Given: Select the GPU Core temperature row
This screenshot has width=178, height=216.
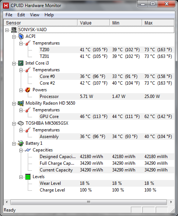Looking at the screenshot, I should click(106, 117).
